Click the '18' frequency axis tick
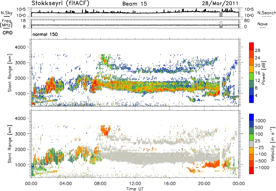Screen dimensions: 276x191 pyautogui.click(x=23, y=21)
